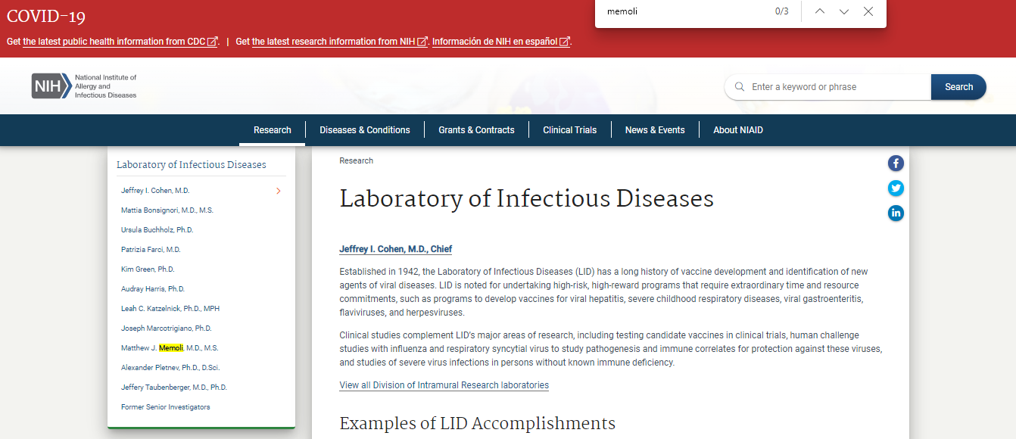Screen dimensions: 1016x439
Task: Select Mattia Bonsignori, M.D., M.S.
Action: point(167,210)
